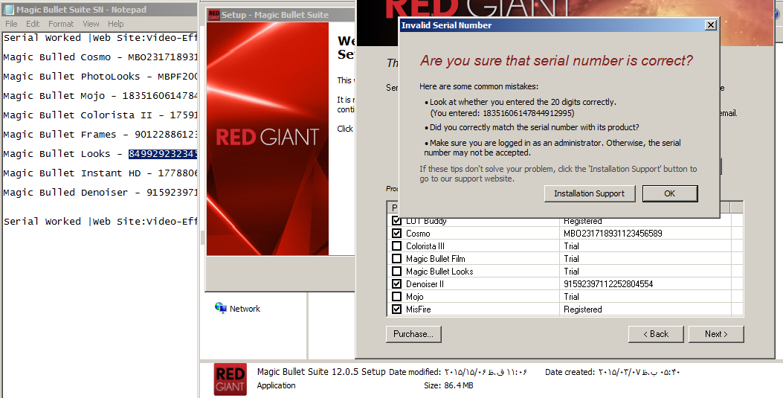Click the Red Giant icon in Setup title bar

(213, 15)
